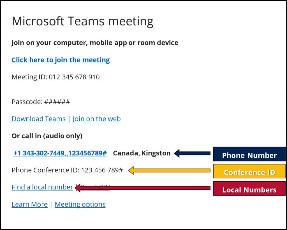Click the partially hidden Reset PIN link
Image resolution: width=287 pixels, height=230 pixels.
click(x=95, y=186)
